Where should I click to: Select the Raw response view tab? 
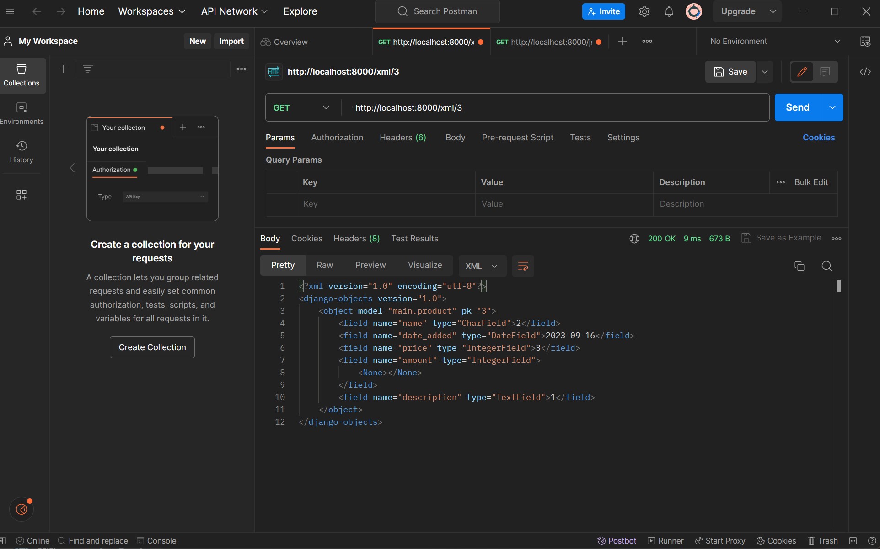pyautogui.click(x=325, y=265)
